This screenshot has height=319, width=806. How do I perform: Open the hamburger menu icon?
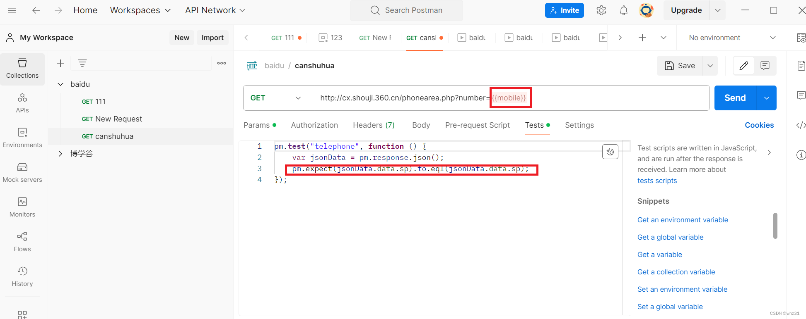(x=12, y=10)
